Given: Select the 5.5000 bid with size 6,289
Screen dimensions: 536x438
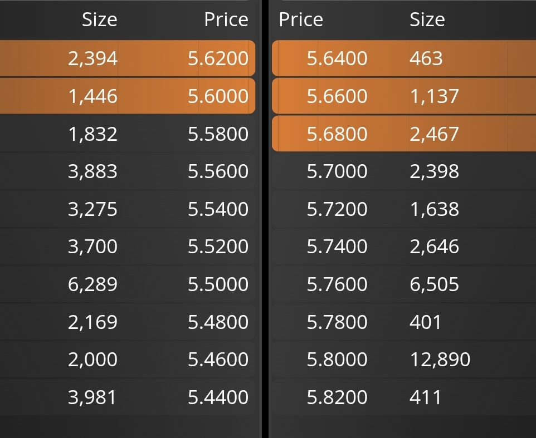Looking at the screenshot, I should coord(128,284).
